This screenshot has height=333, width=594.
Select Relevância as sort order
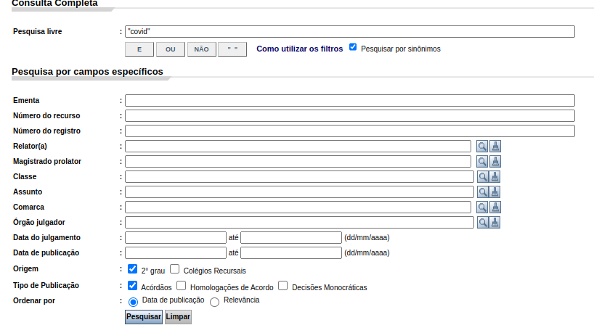[214, 303]
